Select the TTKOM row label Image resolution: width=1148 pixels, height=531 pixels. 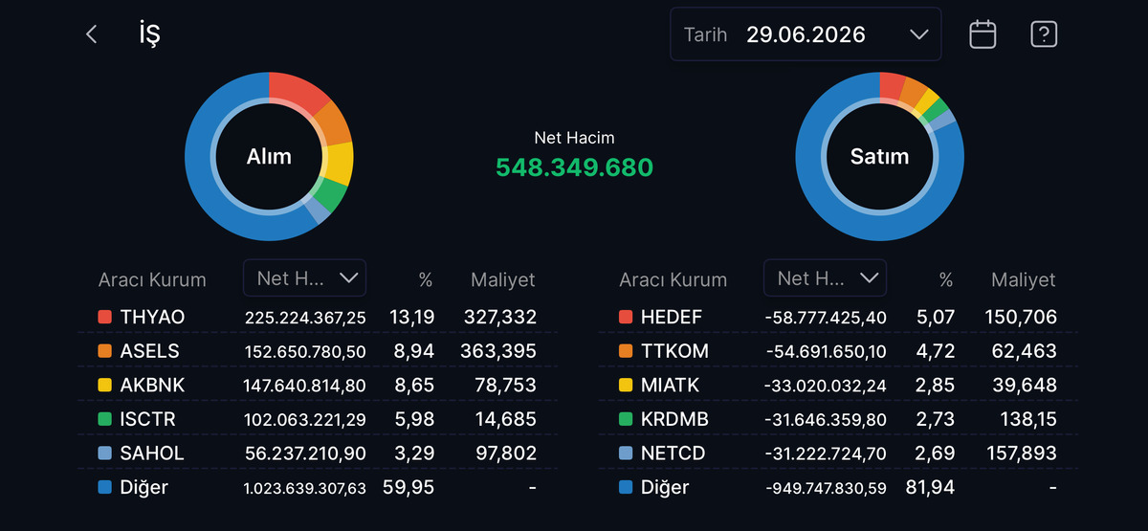click(x=675, y=351)
